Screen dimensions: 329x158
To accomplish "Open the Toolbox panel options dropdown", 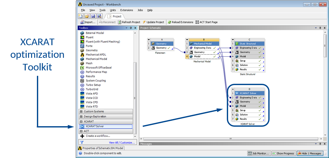I will [x=127, y=28].
